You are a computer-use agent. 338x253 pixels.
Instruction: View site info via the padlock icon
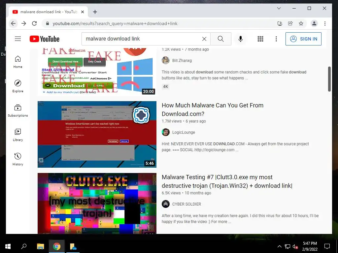[48, 23]
